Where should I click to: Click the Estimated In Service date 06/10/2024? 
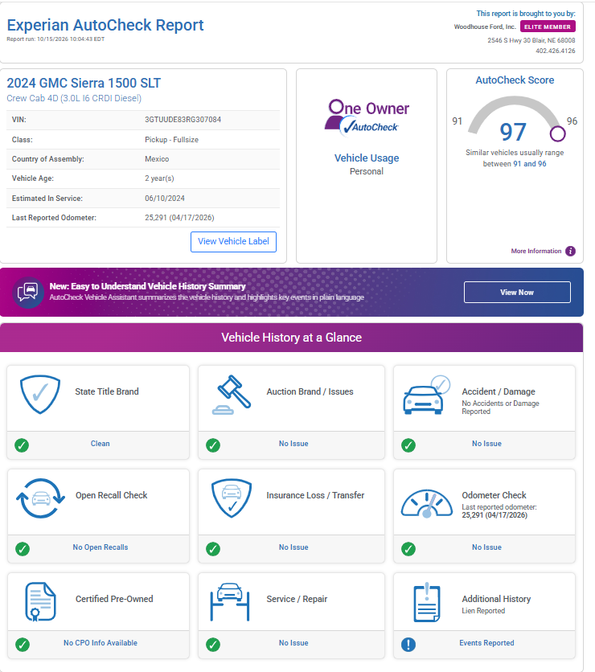[x=165, y=199]
